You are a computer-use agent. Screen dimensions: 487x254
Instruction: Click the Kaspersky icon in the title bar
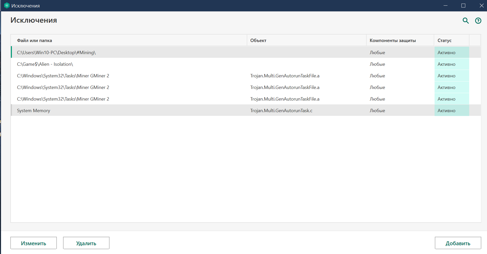click(7, 5)
